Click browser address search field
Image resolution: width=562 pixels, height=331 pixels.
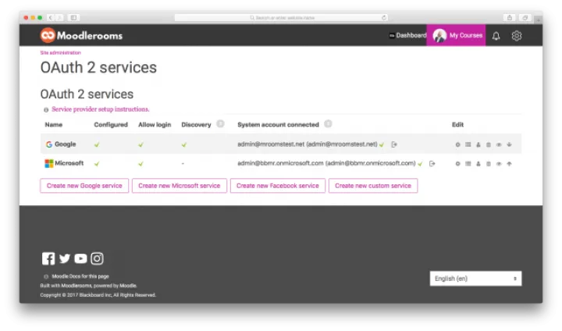click(281, 18)
